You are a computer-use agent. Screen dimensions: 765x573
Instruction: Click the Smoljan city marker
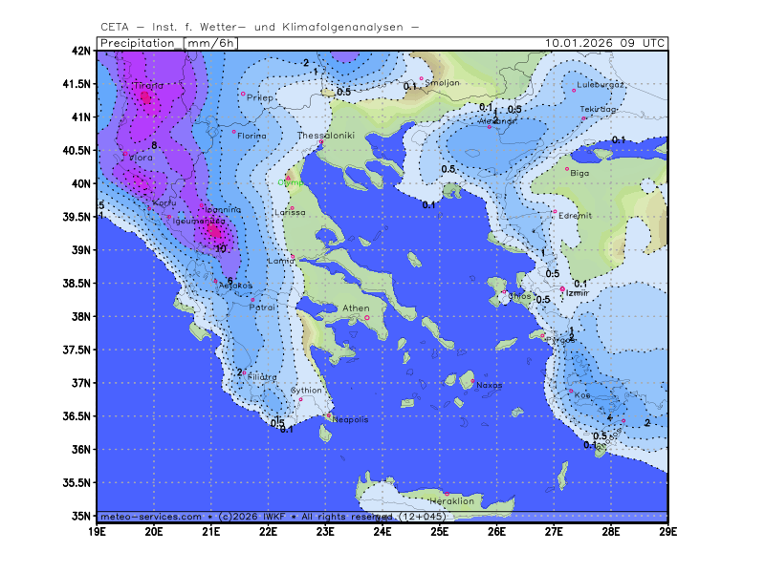click(422, 78)
